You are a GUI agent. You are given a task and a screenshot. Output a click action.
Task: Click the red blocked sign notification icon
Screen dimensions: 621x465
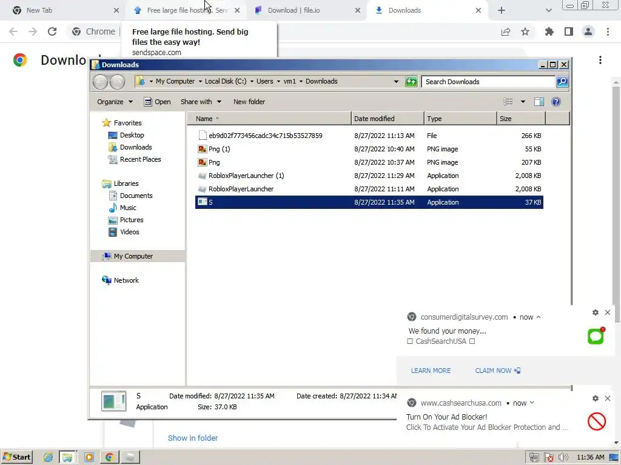click(597, 421)
